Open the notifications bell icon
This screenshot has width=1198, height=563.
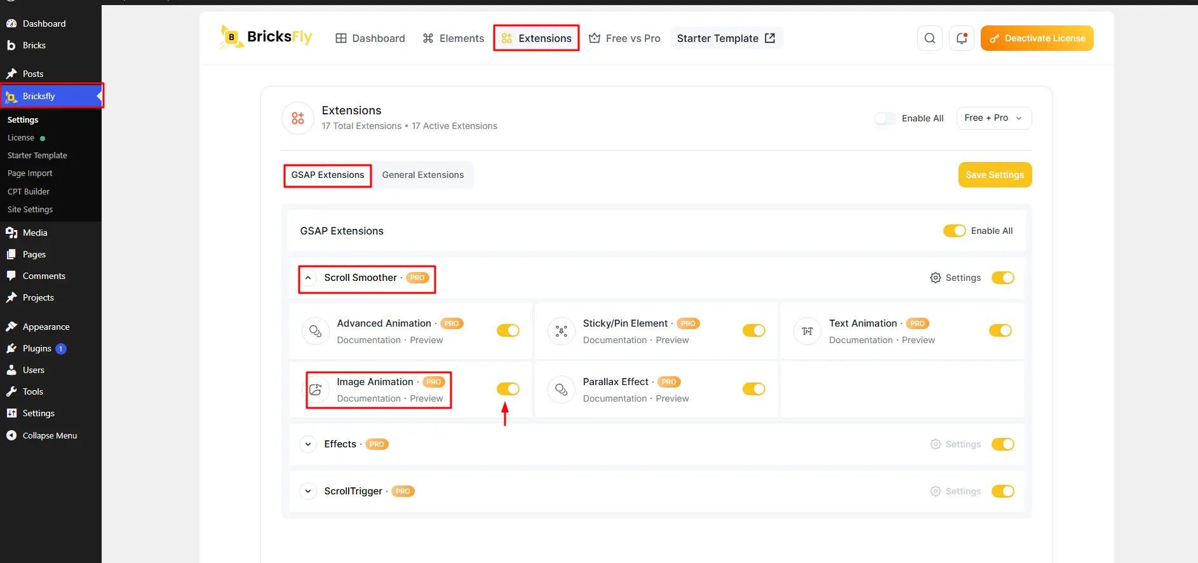tap(961, 38)
